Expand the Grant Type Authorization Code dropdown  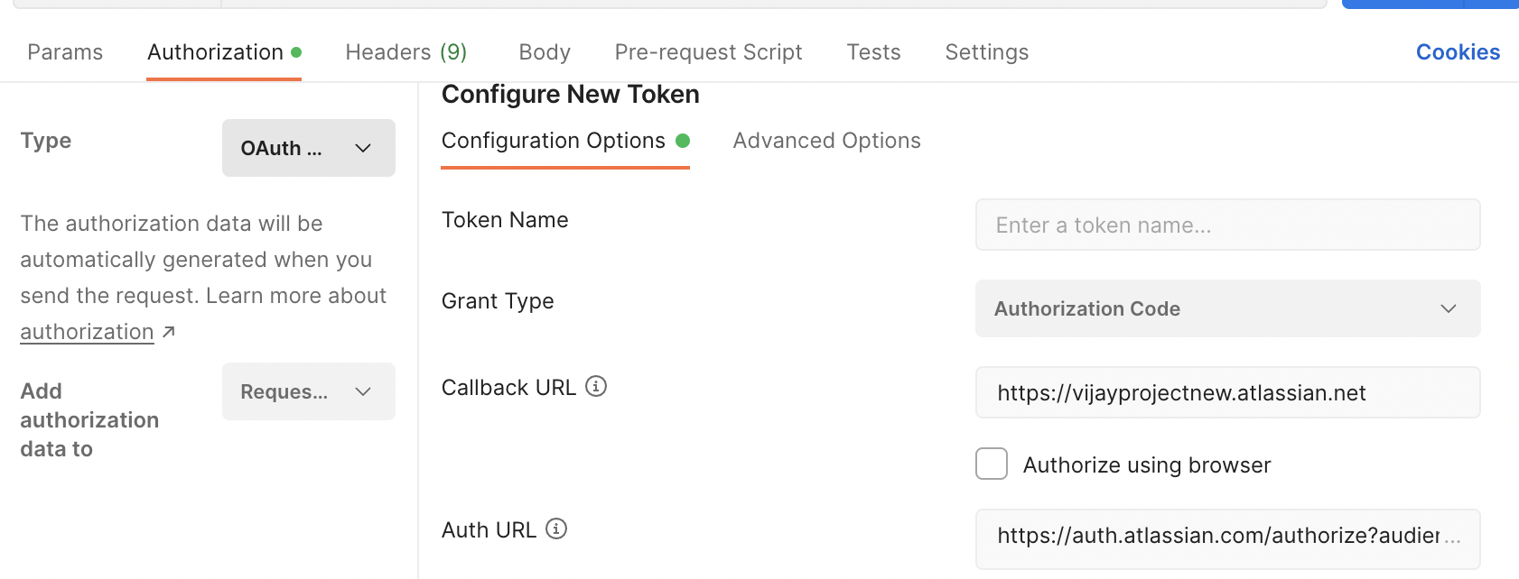pyautogui.click(x=1227, y=308)
